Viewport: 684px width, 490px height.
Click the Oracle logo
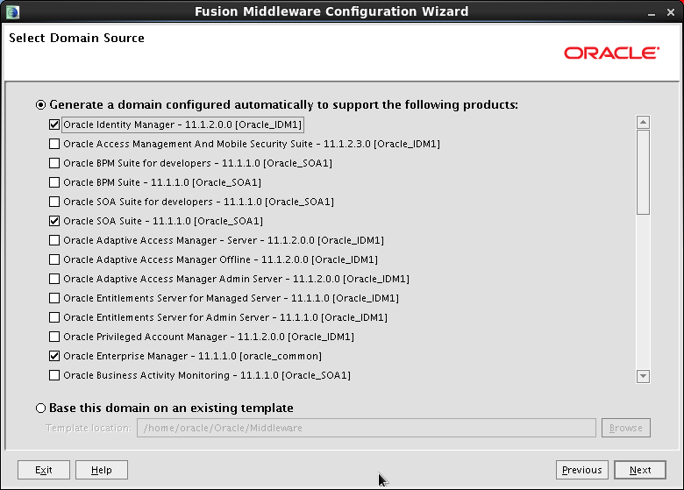[611, 53]
